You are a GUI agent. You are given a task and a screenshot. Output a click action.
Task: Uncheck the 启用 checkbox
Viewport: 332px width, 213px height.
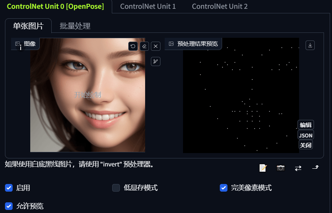(x=9, y=188)
